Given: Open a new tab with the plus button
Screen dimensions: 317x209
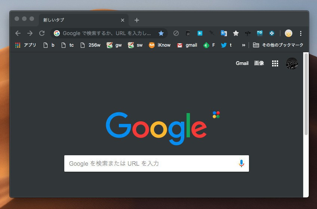Looking at the screenshot, I should [137, 20].
